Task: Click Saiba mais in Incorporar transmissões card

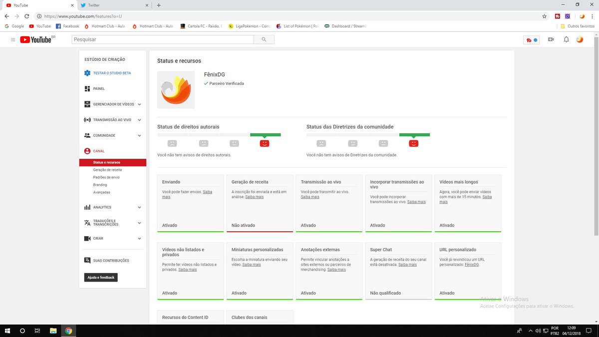Action: 416,202
